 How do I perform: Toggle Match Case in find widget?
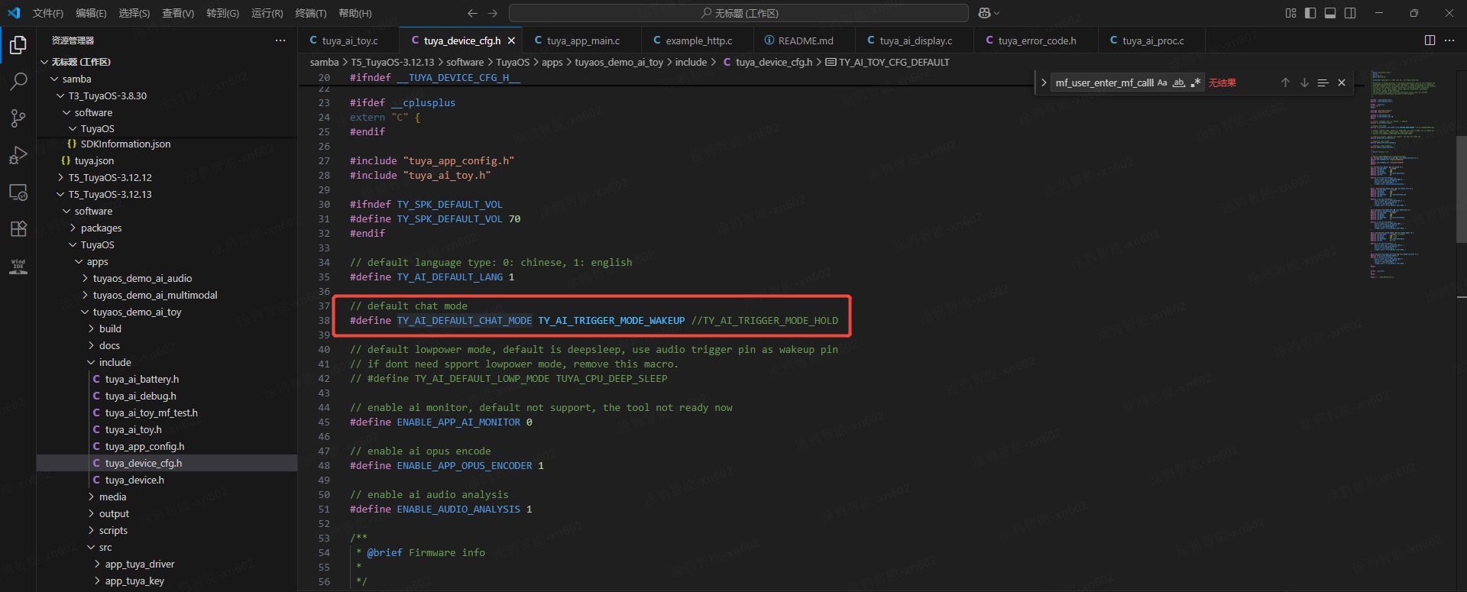pyautogui.click(x=1162, y=82)
